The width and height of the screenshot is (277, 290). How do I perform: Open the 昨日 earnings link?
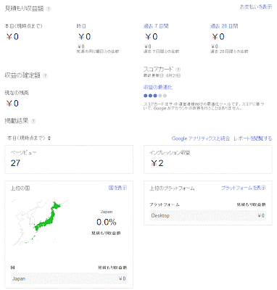click(x=81, y=26)
